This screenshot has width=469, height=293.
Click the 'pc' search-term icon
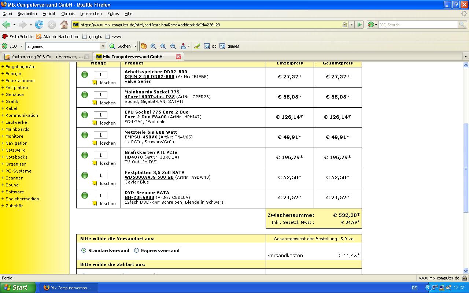coord(207,46)
